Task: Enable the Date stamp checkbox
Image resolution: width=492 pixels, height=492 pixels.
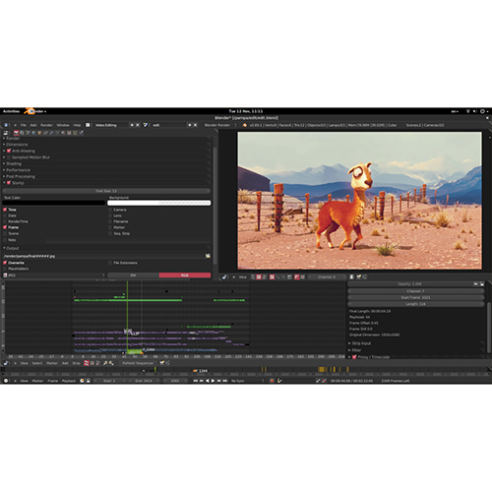Action: coord(5,215)
